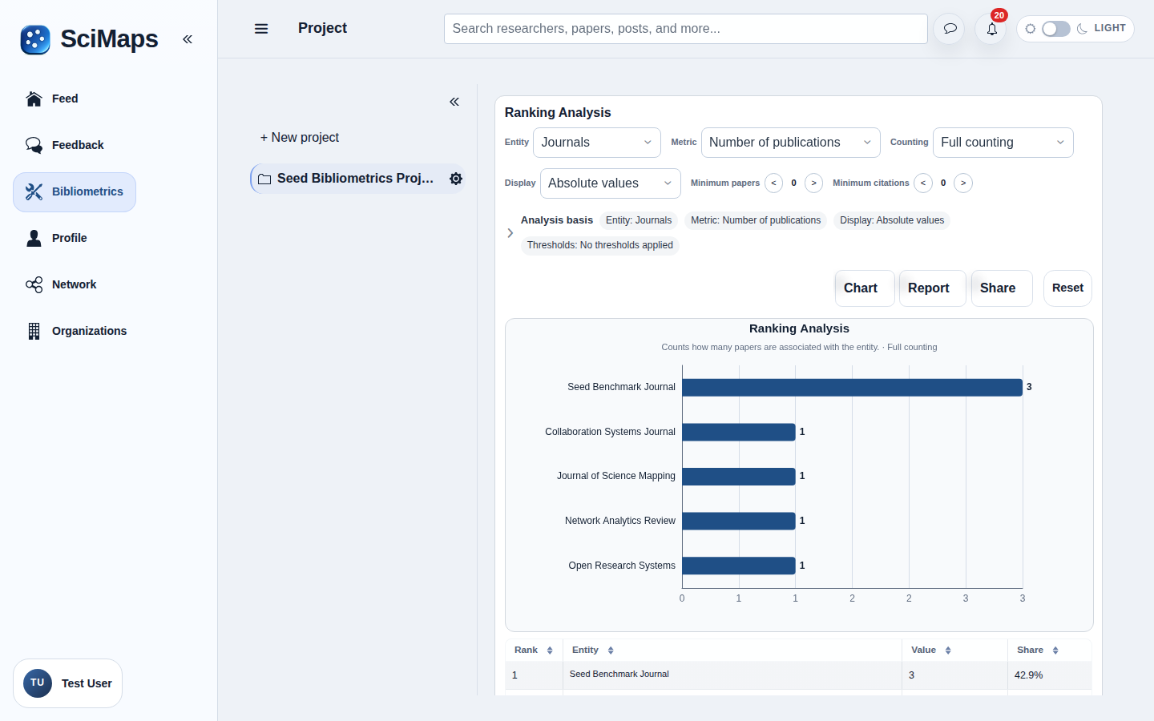Switch to the Chart tab
The width and height of the screenshot is (1154, 721).
865,288
